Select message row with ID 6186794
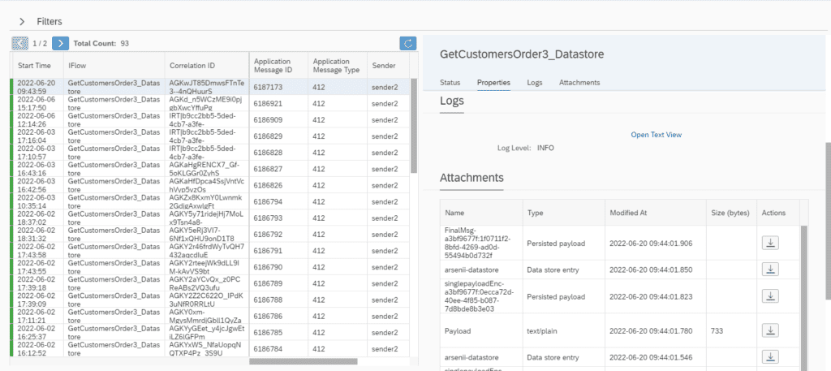Screen dimensions: 831x371 (x=210, y=202)
